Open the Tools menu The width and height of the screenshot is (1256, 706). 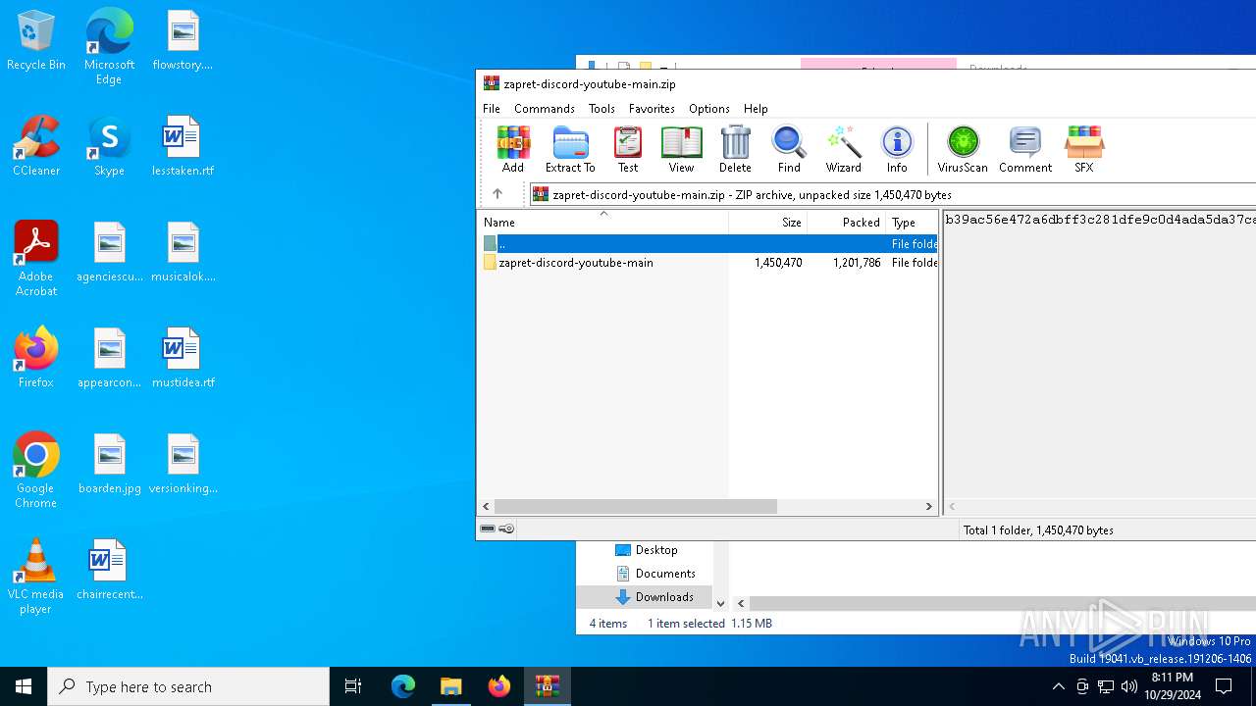pyautogui.click(x=602, y=109)
